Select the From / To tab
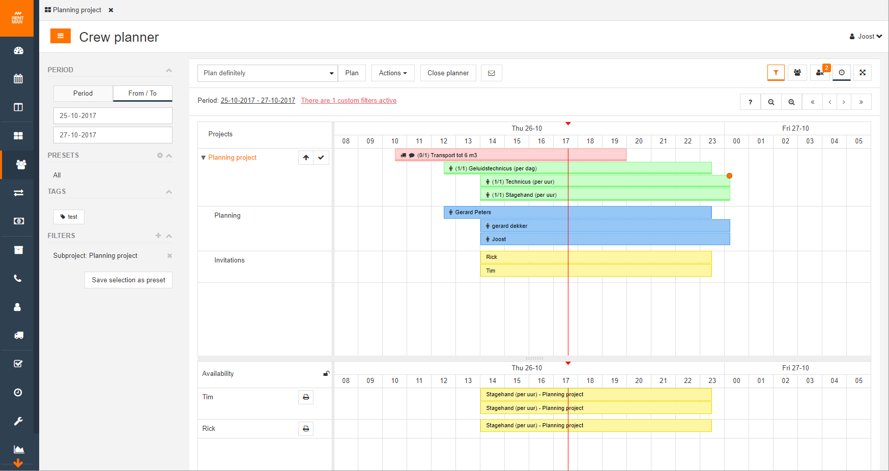 142,93
